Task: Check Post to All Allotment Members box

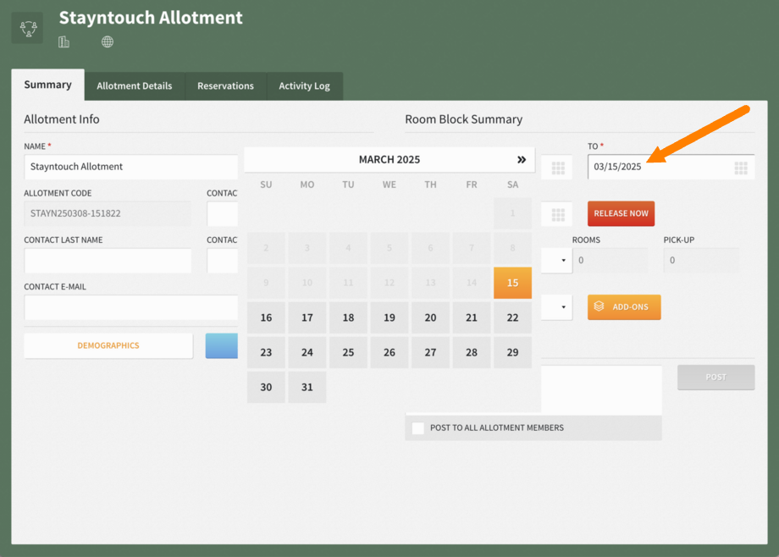Action: [x=417, y=427]
